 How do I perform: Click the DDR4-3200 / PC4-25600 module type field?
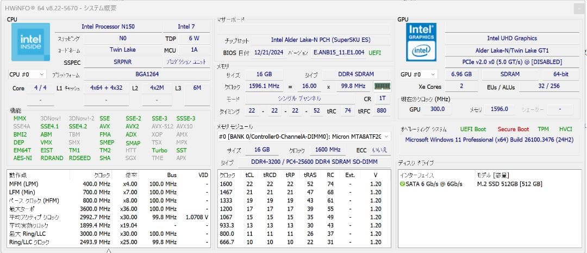[x=314, y=162]
